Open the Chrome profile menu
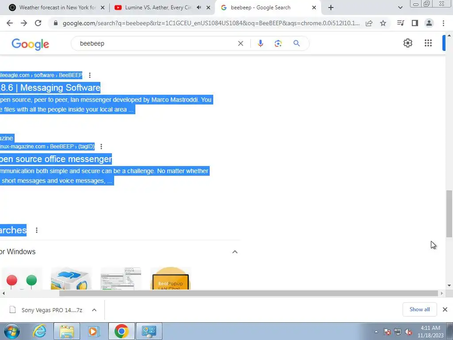 [429, 23]
